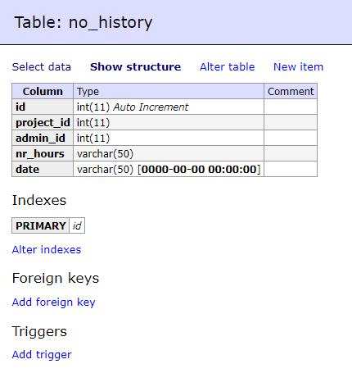Screen dimensions: 352x373
Task: Select the nr_hours column name cell
Action: [43, 153]
